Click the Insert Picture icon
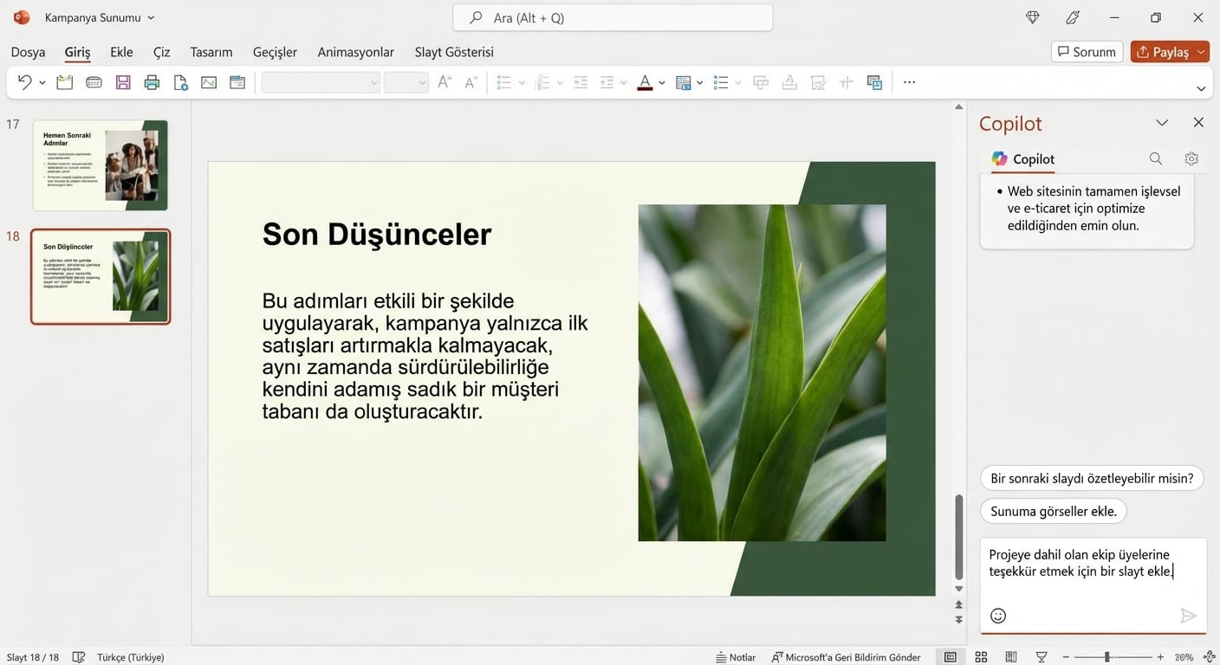The width and height of the screenshot is (1220, 665). tap(208, 81)
